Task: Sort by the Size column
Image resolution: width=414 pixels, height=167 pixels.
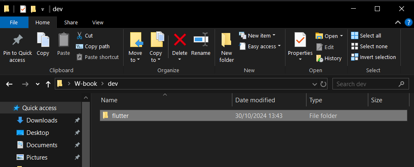Action: coord(377,100)
